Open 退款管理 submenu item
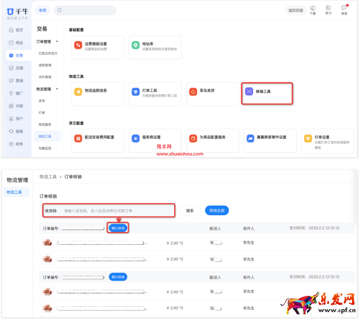 click(45, 65)
